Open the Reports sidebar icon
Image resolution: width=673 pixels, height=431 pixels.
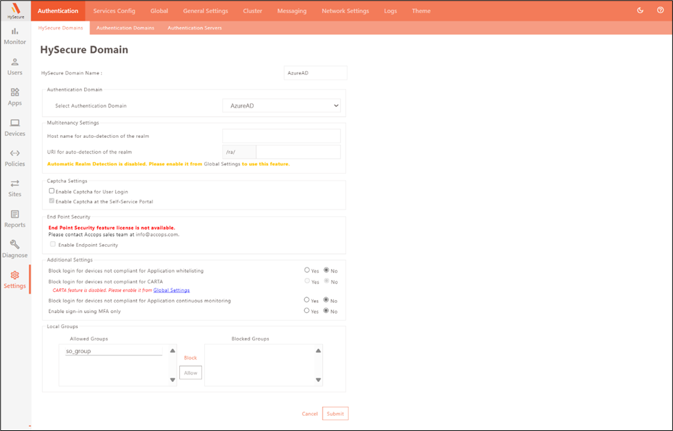click(14, 219)
